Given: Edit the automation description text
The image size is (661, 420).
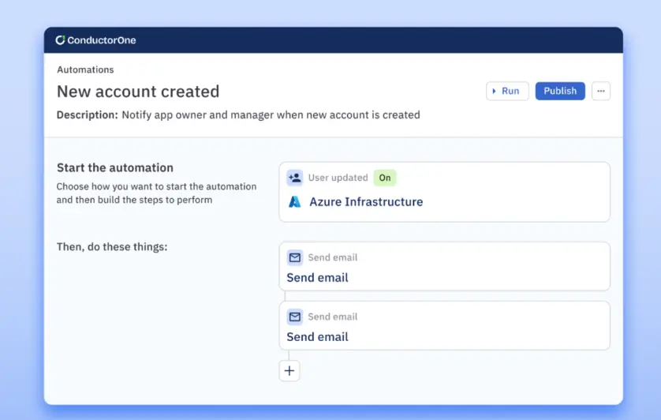Looking at the screenshot, I should [271, 114].
